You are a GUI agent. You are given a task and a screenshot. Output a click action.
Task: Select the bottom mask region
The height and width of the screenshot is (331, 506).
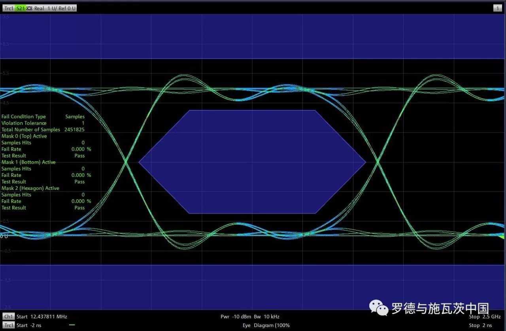tap(253, 287)
